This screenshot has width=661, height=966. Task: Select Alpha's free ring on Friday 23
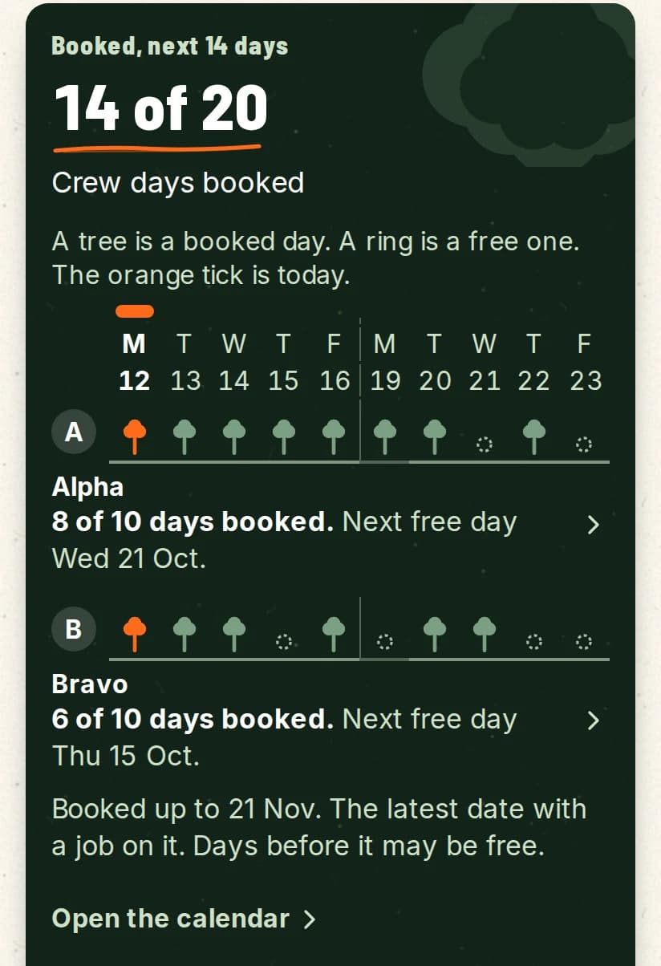pyautogui.click(x=584, y=443)
